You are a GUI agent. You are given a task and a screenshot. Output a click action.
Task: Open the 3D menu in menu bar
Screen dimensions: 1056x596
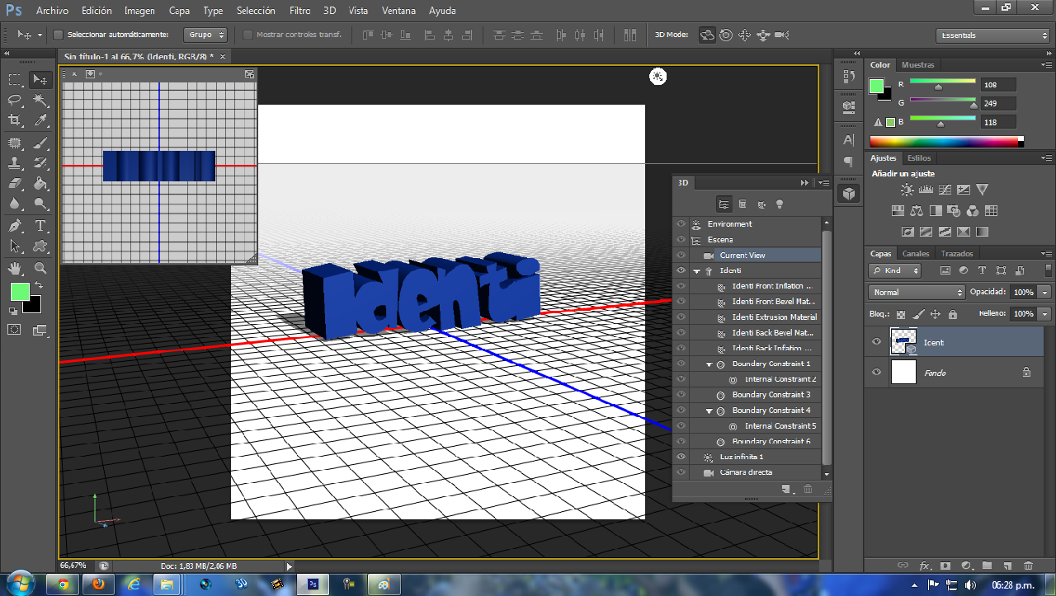tap(329, 11)
